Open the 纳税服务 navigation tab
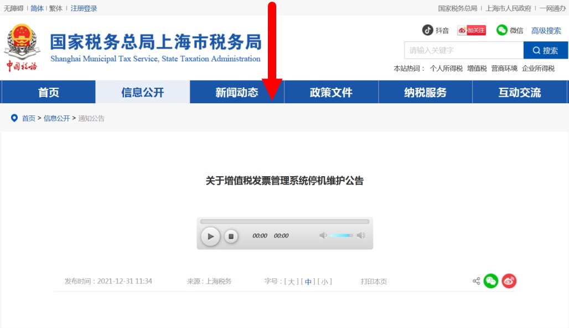Viewport: 569px width, 328px height. click(425, 92)
